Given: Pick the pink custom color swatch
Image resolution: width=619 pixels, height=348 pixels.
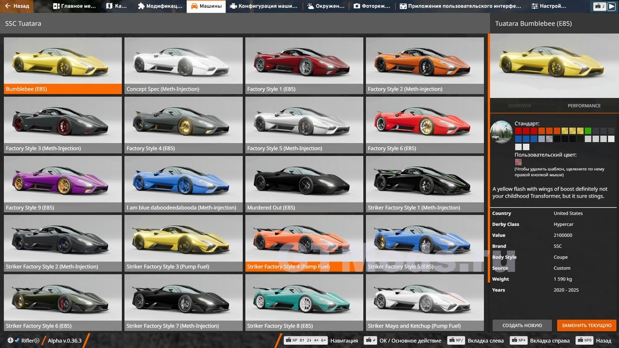Looking at the screenshot, I should (x=518, y=162).
